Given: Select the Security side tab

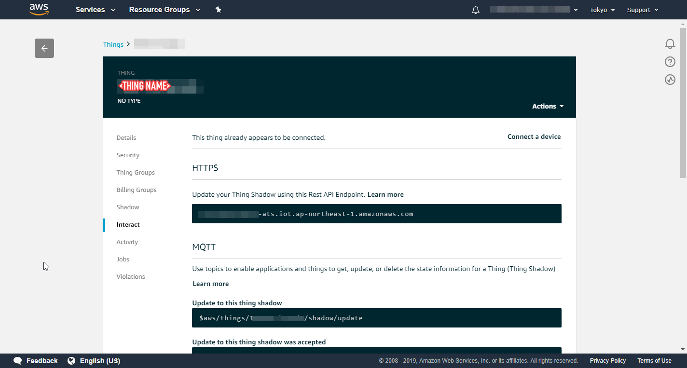Looking at the screenshot, I should (x=128, y=155).
